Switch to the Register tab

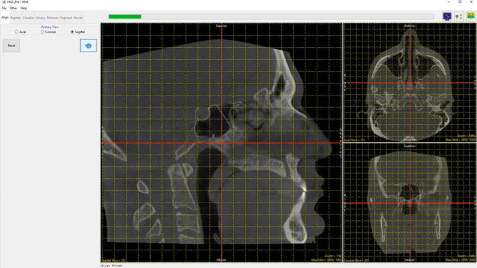click(x=16, y=18)
